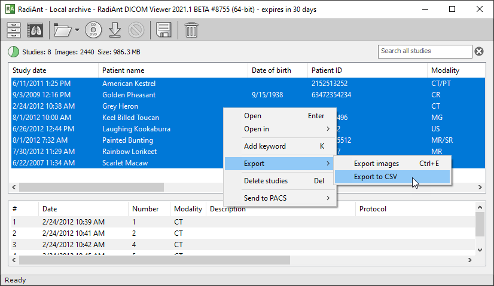
Task: Sort by Patient ID column header
Action: (x=367, y=70)
